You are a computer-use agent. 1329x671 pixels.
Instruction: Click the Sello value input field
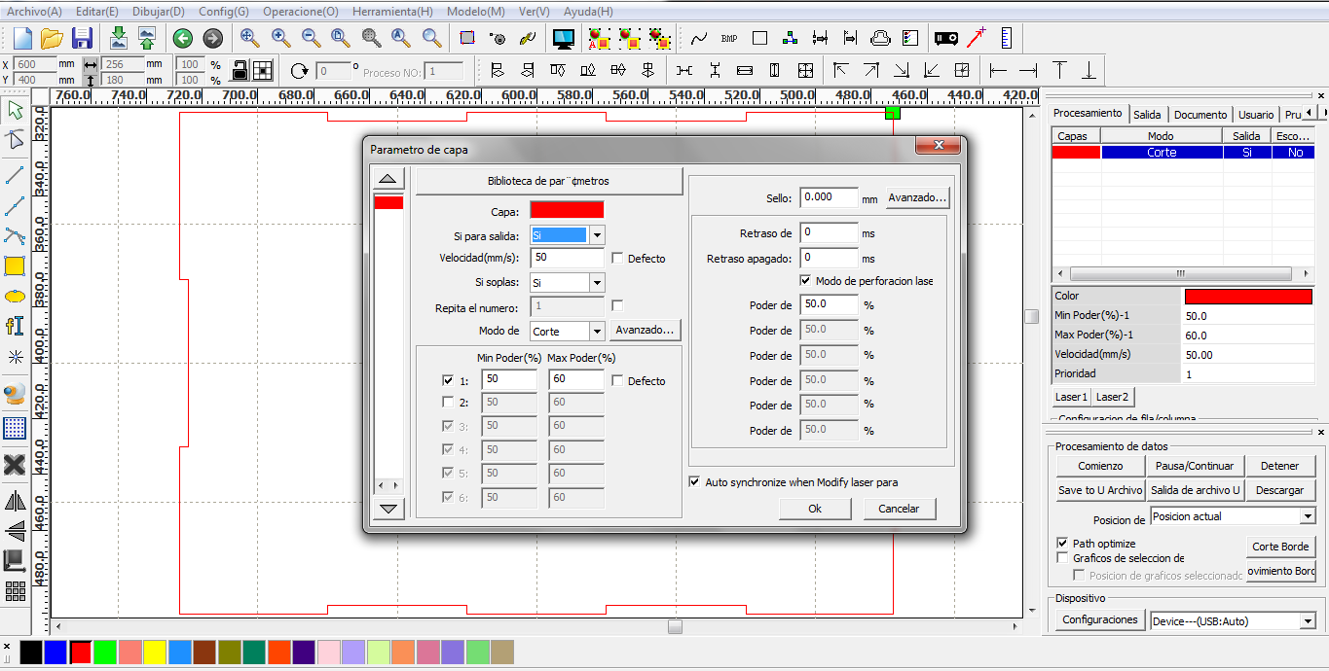point(829,197)
